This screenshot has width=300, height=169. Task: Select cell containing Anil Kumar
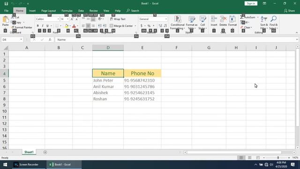108,86
